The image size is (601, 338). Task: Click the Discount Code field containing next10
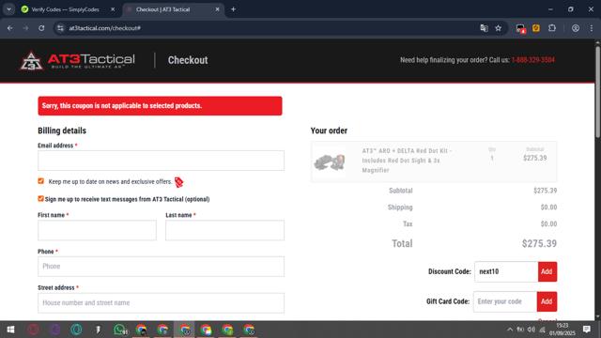[x=506, y=271]
